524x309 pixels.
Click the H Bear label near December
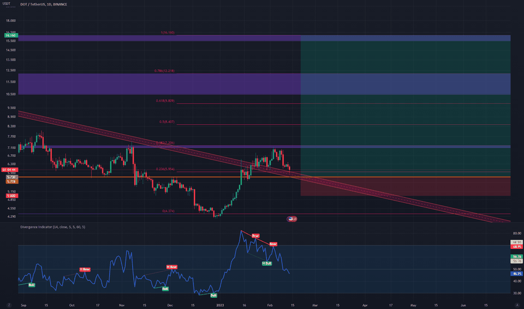[x=172, y=267]
